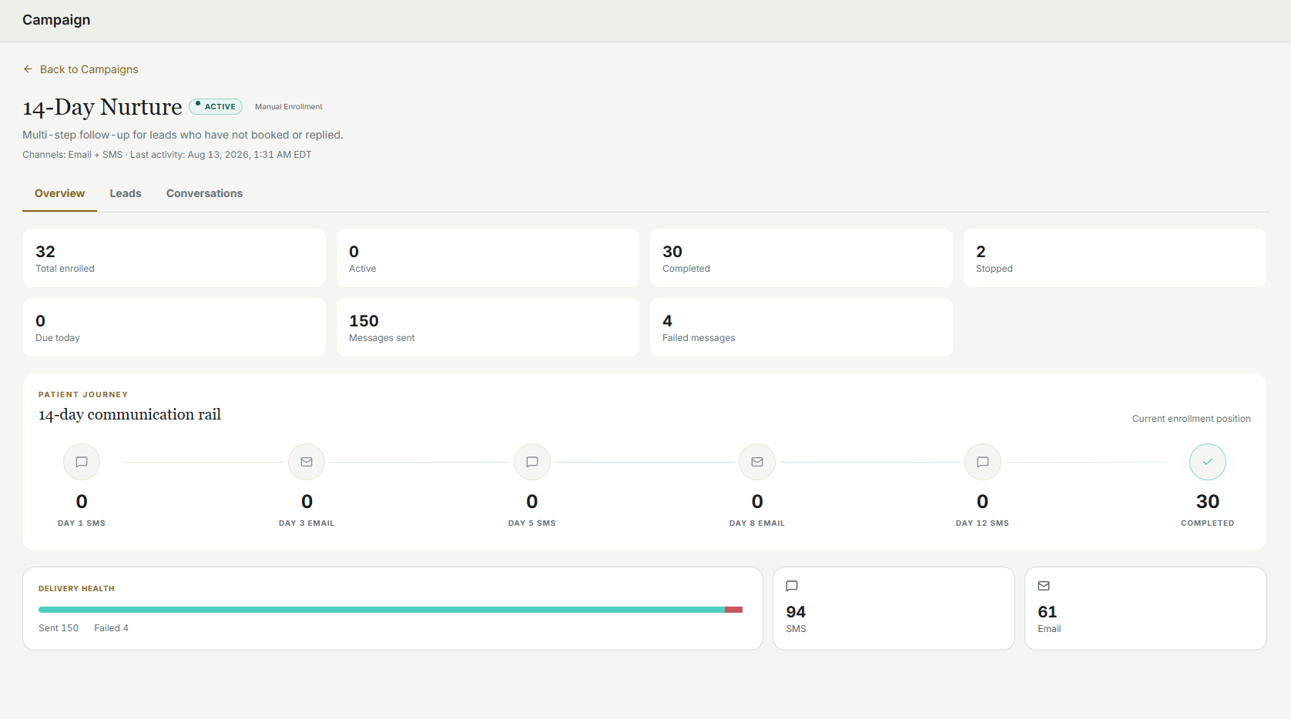1291x719 pixels.
Task: Click the '14-Day Nurture' campaign title
Action: tap(102, 107)
